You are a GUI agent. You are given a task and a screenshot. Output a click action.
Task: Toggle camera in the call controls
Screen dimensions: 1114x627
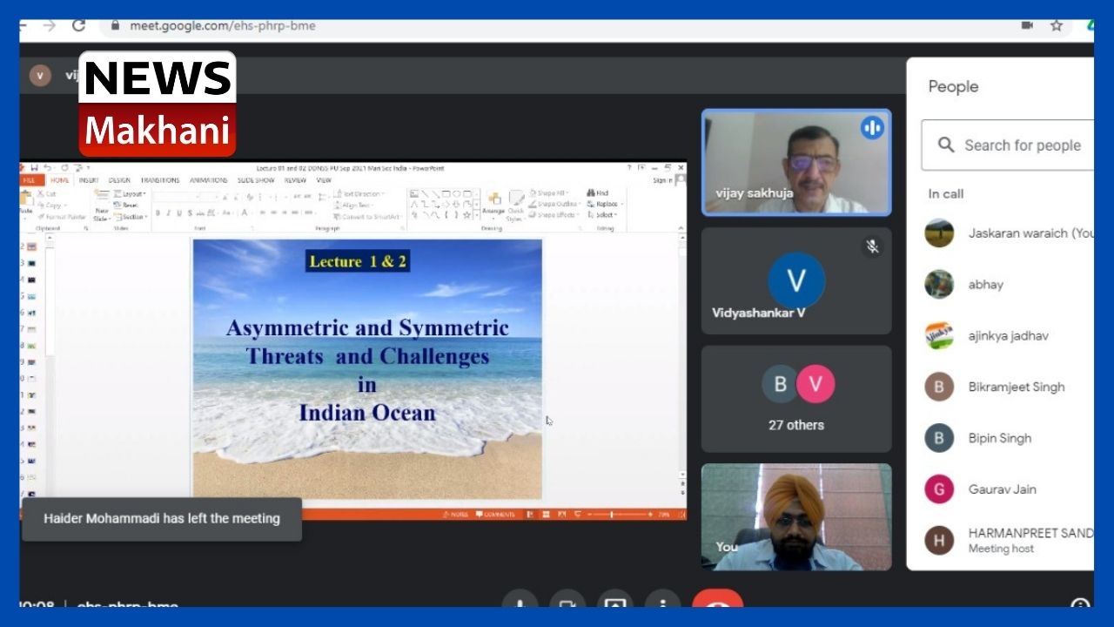point(567,602)
